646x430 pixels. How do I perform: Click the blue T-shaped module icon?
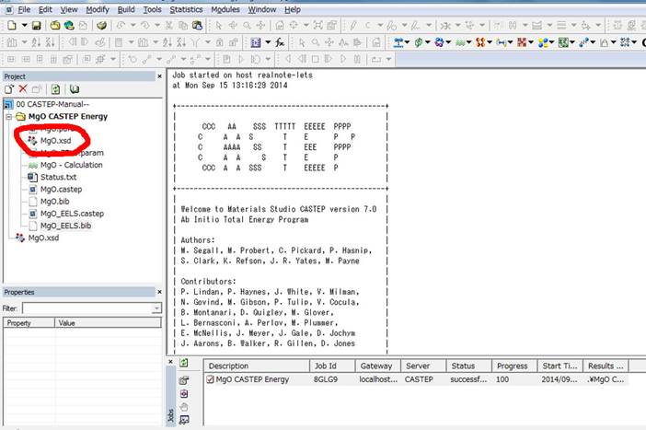coord(398,42)
